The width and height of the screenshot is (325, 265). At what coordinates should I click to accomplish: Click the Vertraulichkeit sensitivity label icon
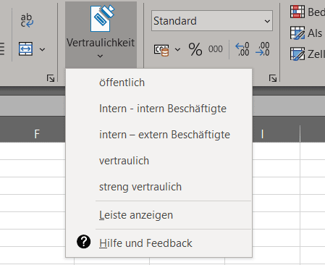click(102, 19)
